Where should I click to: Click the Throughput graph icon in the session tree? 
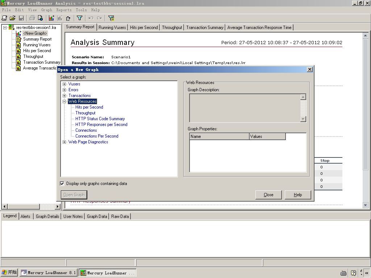pos(18,56)
